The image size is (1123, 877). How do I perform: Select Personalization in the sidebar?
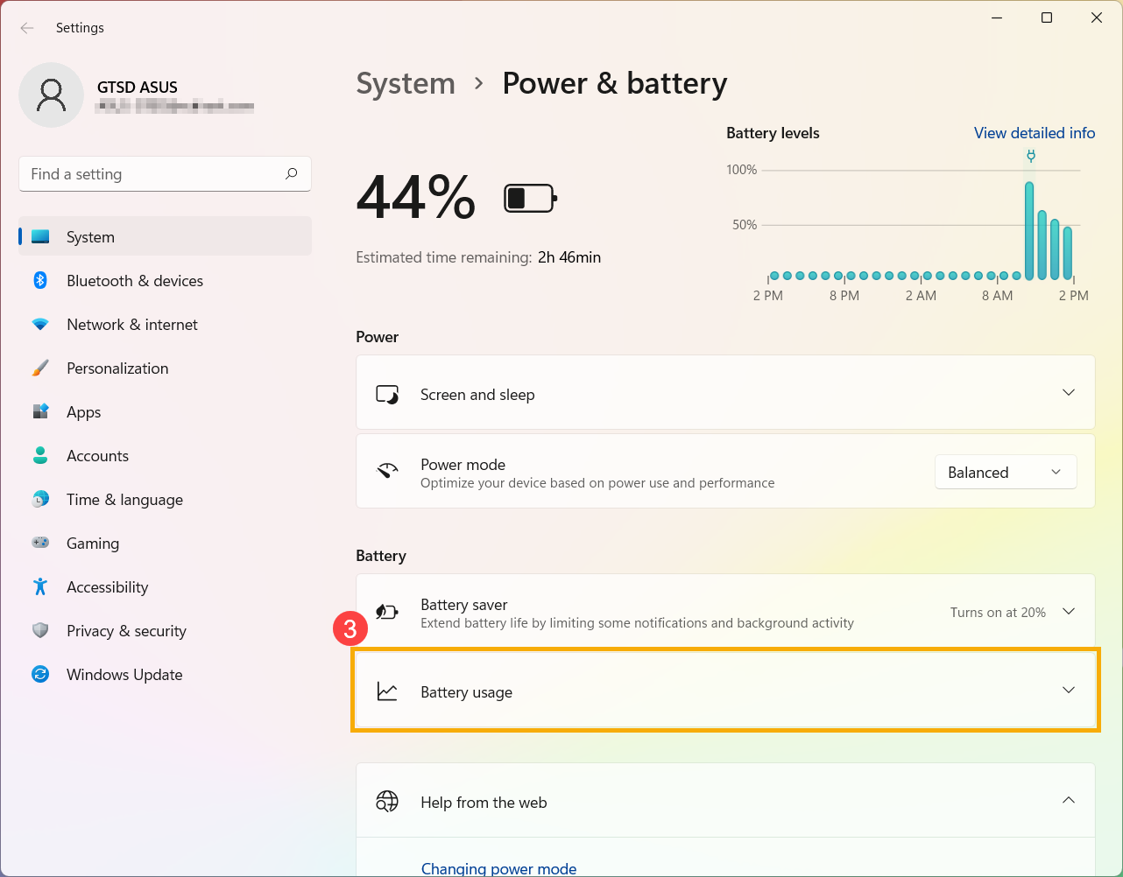pyautogui.click(x=165, y=368)
